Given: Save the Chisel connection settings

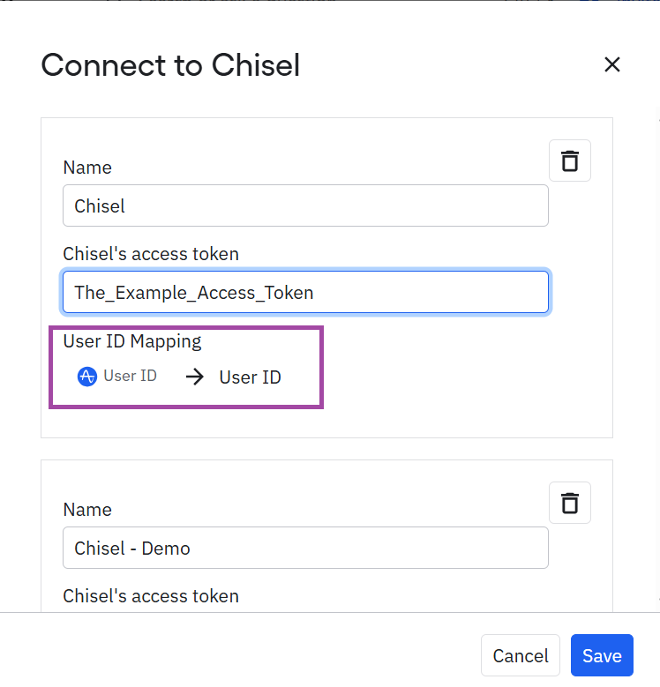Looking at the screenshot, I should click(x=602, y=655).
